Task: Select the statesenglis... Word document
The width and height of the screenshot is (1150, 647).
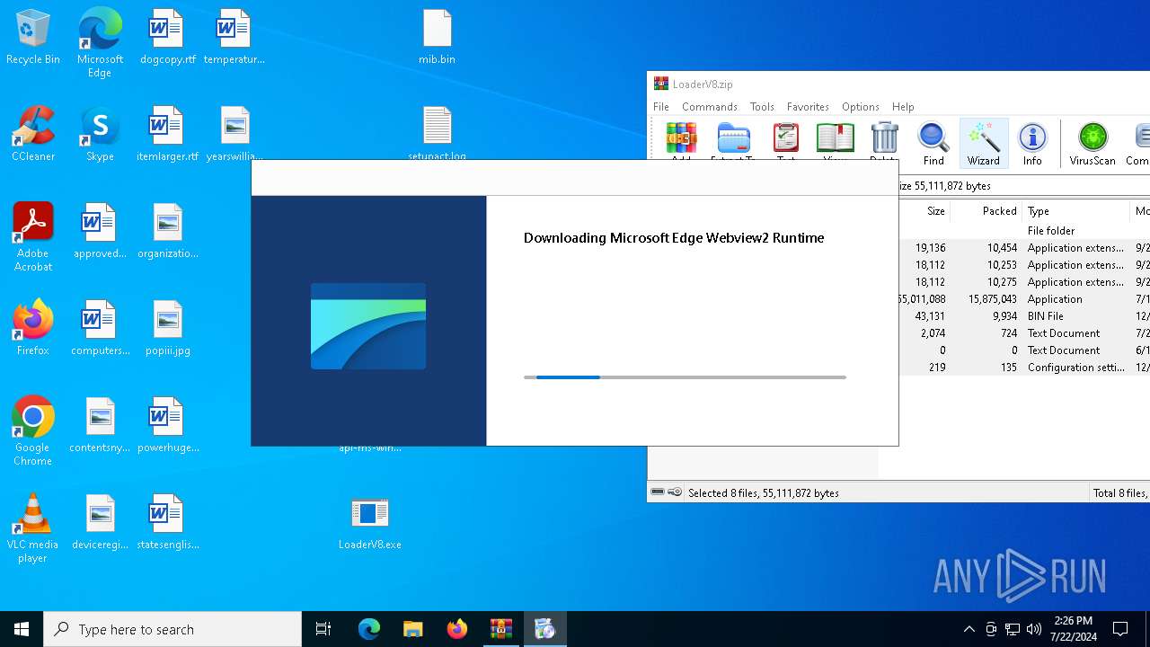Action: click(167, 523)
